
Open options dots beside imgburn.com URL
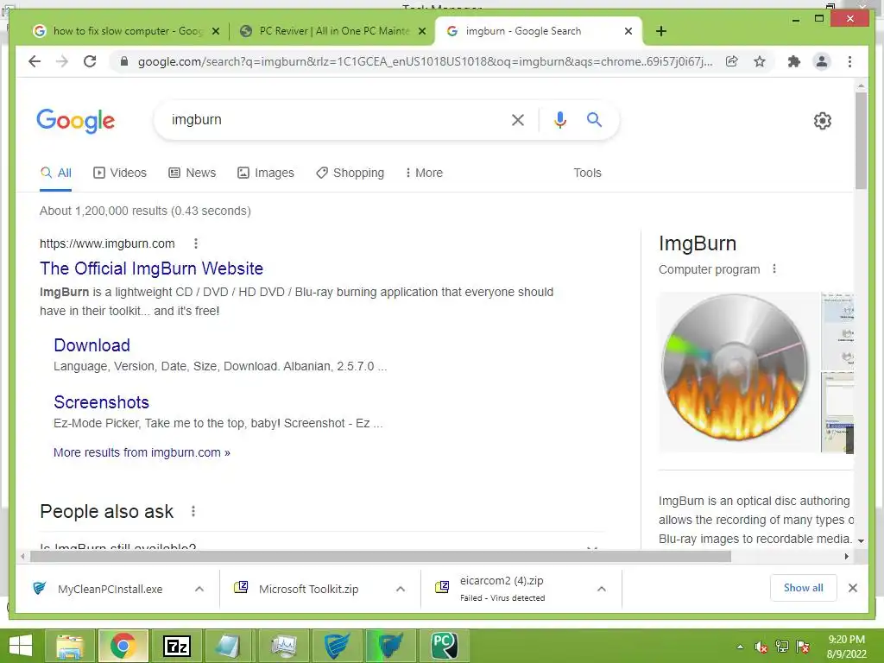[x=196, y=243]
